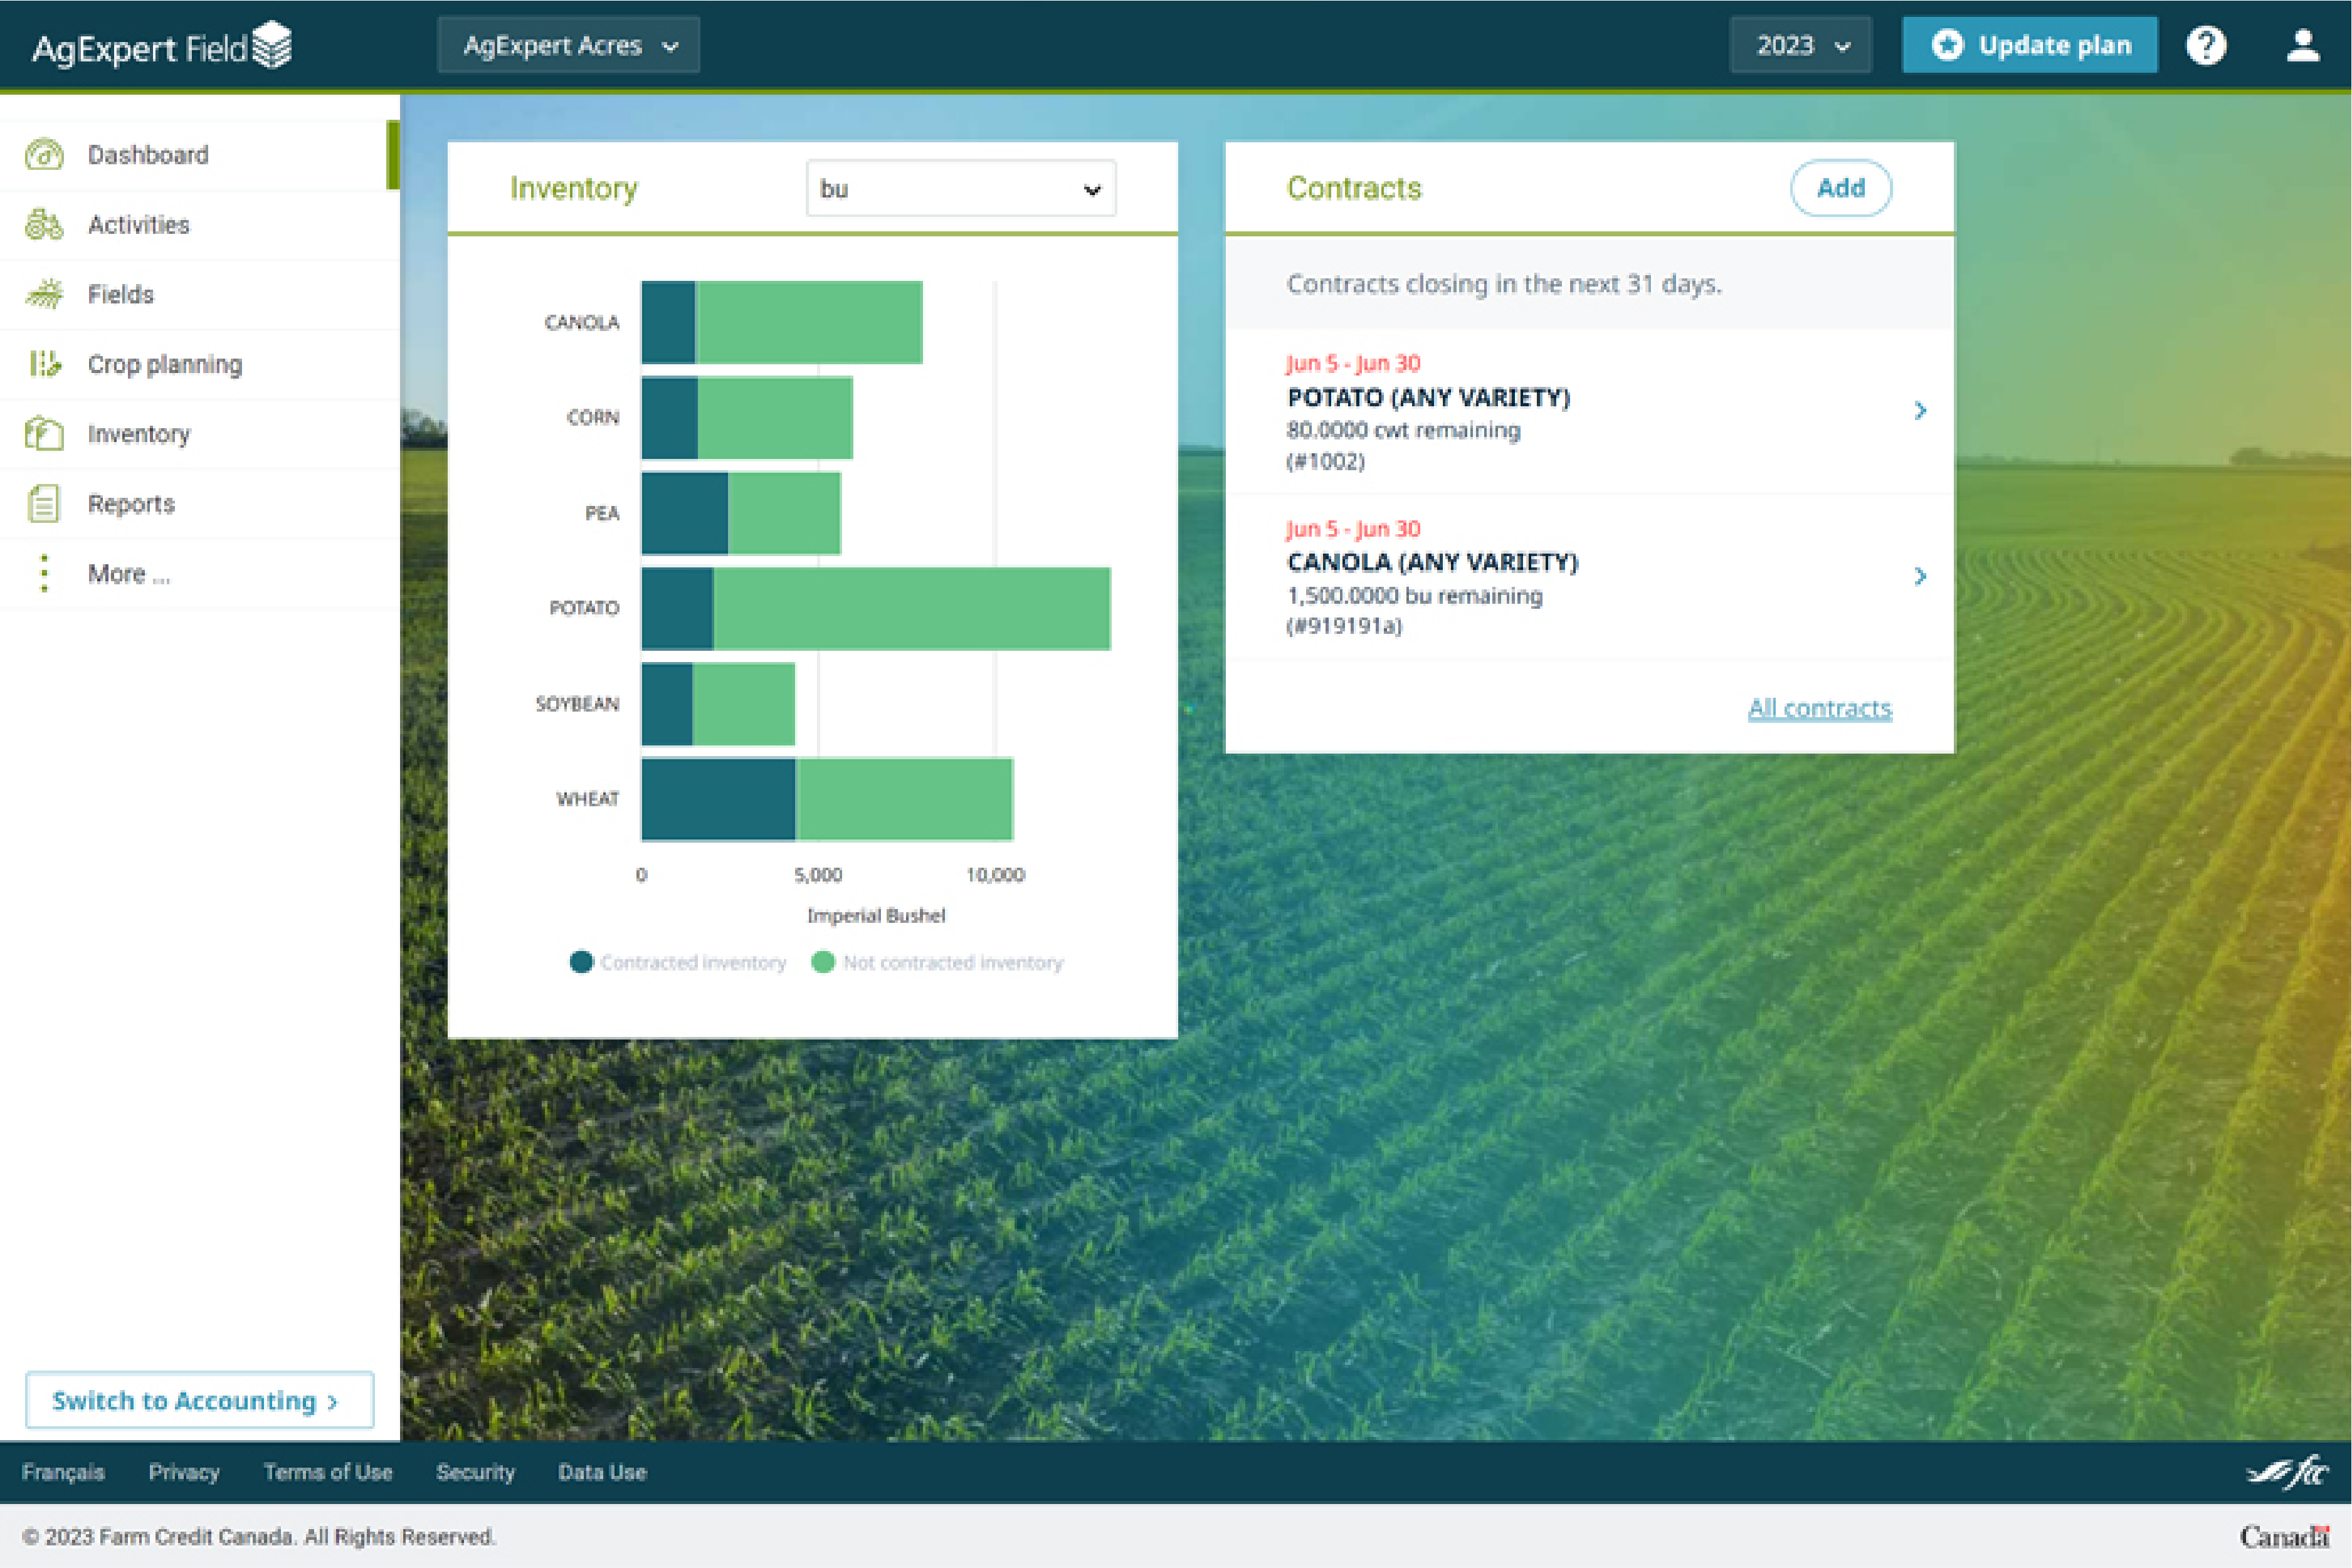This screenshot has width=2352, height=1568.
Task: Click the Imperial Bushel axis title
Action: 876,915
